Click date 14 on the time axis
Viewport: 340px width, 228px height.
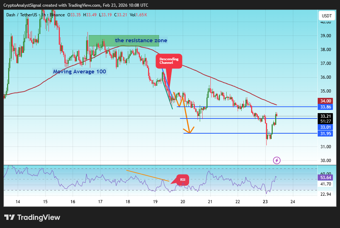(x=18, y=201)
